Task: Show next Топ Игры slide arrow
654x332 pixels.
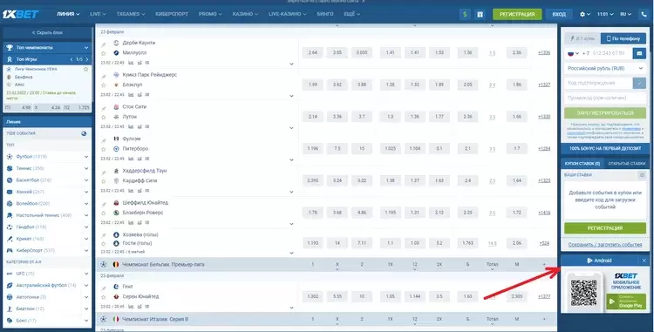Action: pos(88,59)
